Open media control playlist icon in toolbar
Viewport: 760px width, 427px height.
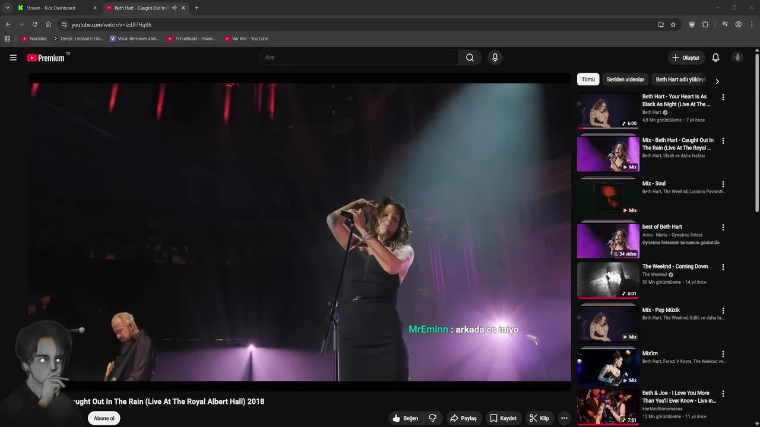coord(725,24)
